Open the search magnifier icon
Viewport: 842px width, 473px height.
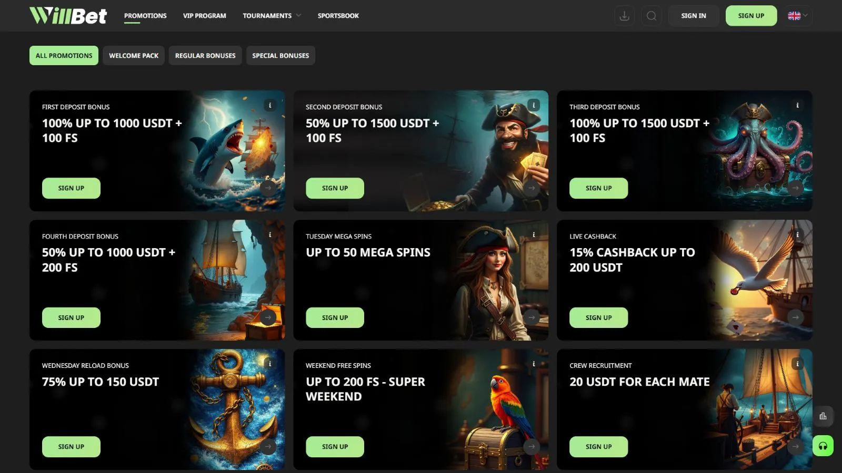651,16
